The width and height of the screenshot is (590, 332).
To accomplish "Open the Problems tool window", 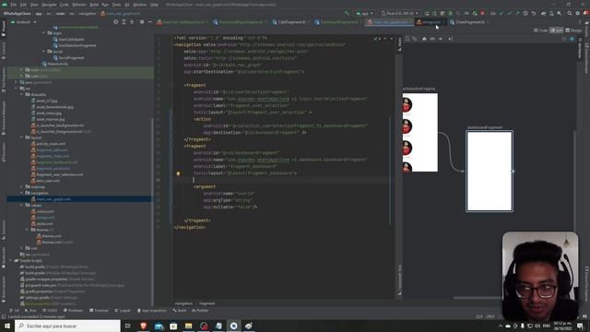I will (x=74, y=311).
